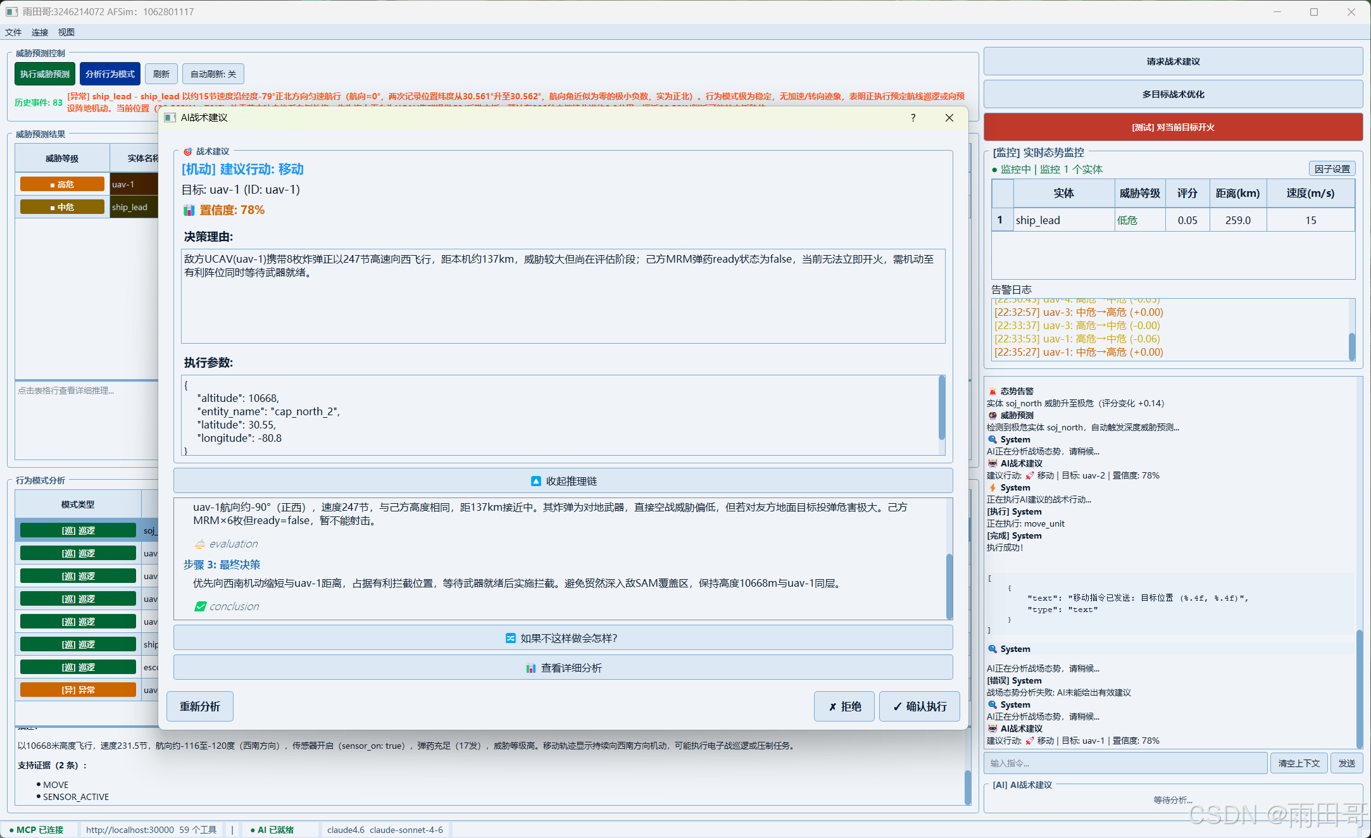Select the ship_lead row in monitor table

tap(1063, 220)
